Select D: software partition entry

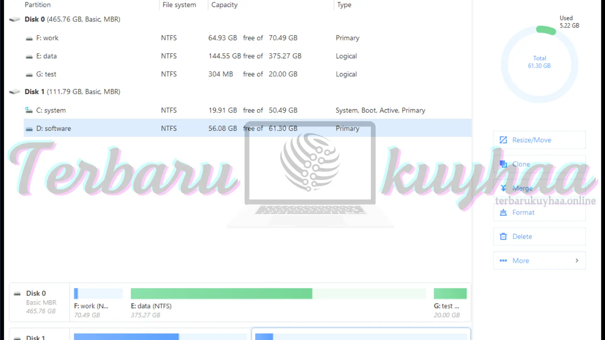coord(53,128)
